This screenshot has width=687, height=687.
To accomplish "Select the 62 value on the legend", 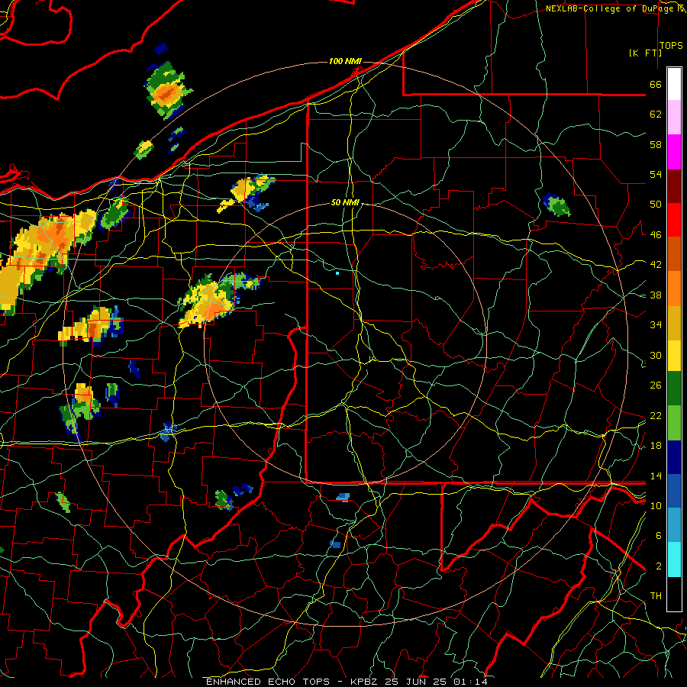I will click(x=656, y=114).
